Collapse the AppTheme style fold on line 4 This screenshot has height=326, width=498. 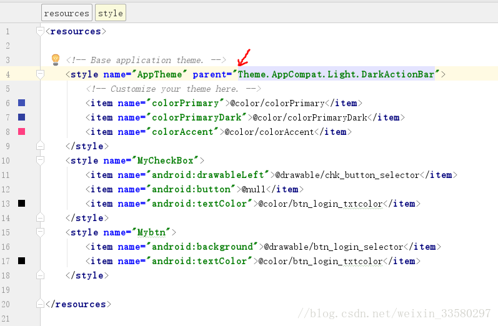(40, 74)
